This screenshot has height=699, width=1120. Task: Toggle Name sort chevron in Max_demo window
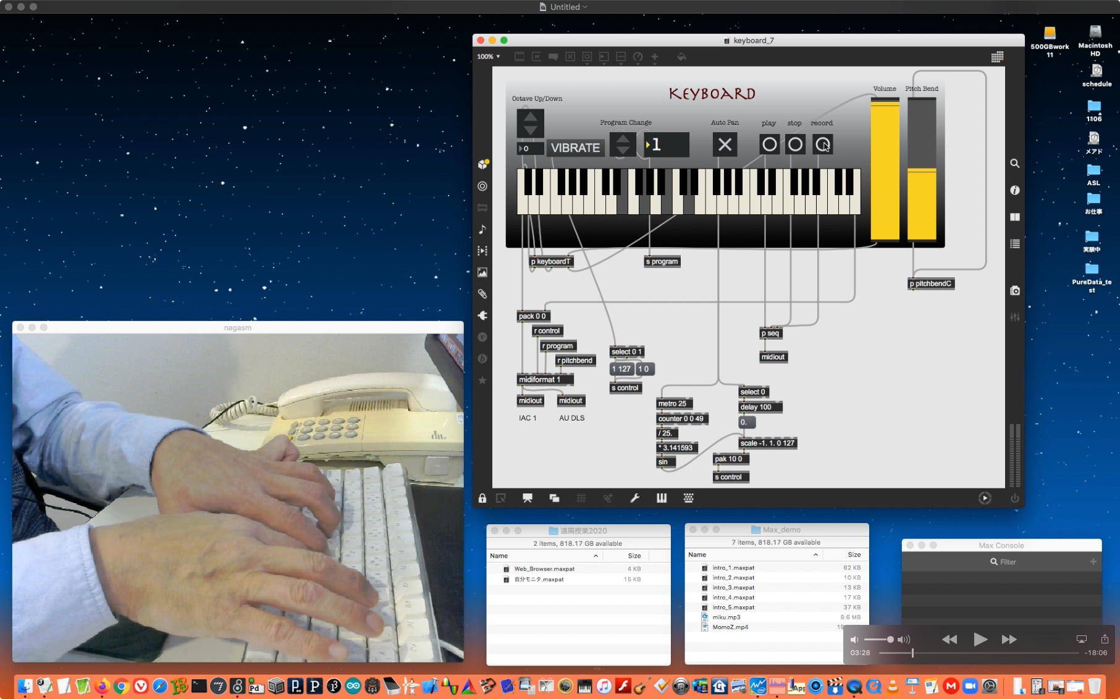click(x=815, y=555)
